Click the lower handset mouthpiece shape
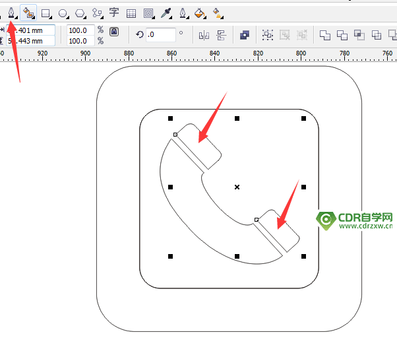397x357 pixels. [x=278, y=232]
